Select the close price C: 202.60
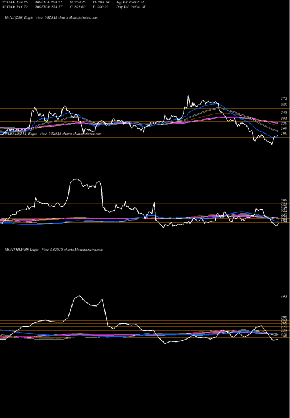Screen dimensions: 290x418 click(x=78, y=7)
